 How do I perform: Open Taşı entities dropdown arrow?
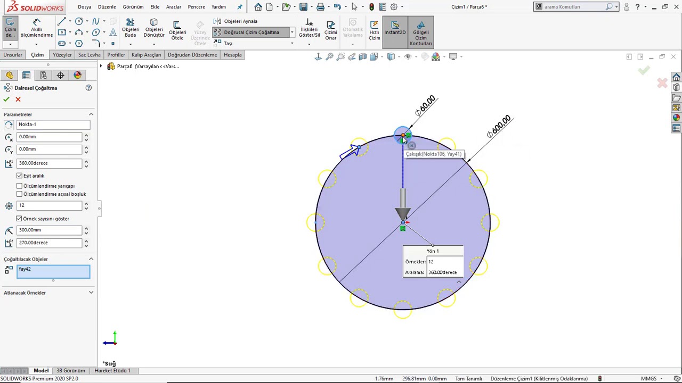[x=292, y=44]
